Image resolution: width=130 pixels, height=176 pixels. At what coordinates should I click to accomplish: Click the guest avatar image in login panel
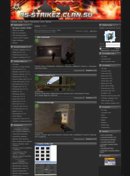110,36
